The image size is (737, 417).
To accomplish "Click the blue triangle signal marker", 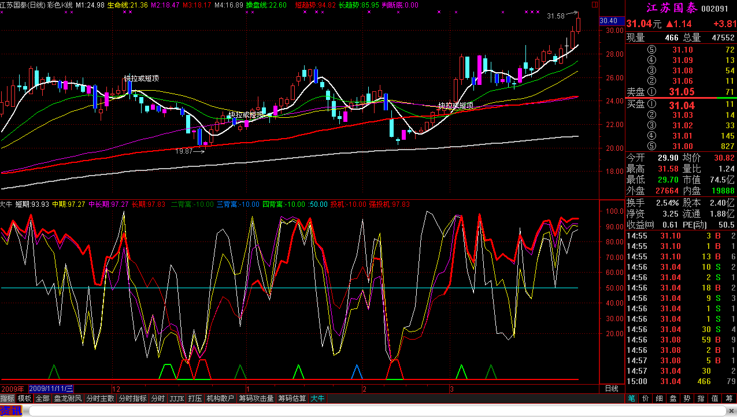I will [x=357, y=371].
